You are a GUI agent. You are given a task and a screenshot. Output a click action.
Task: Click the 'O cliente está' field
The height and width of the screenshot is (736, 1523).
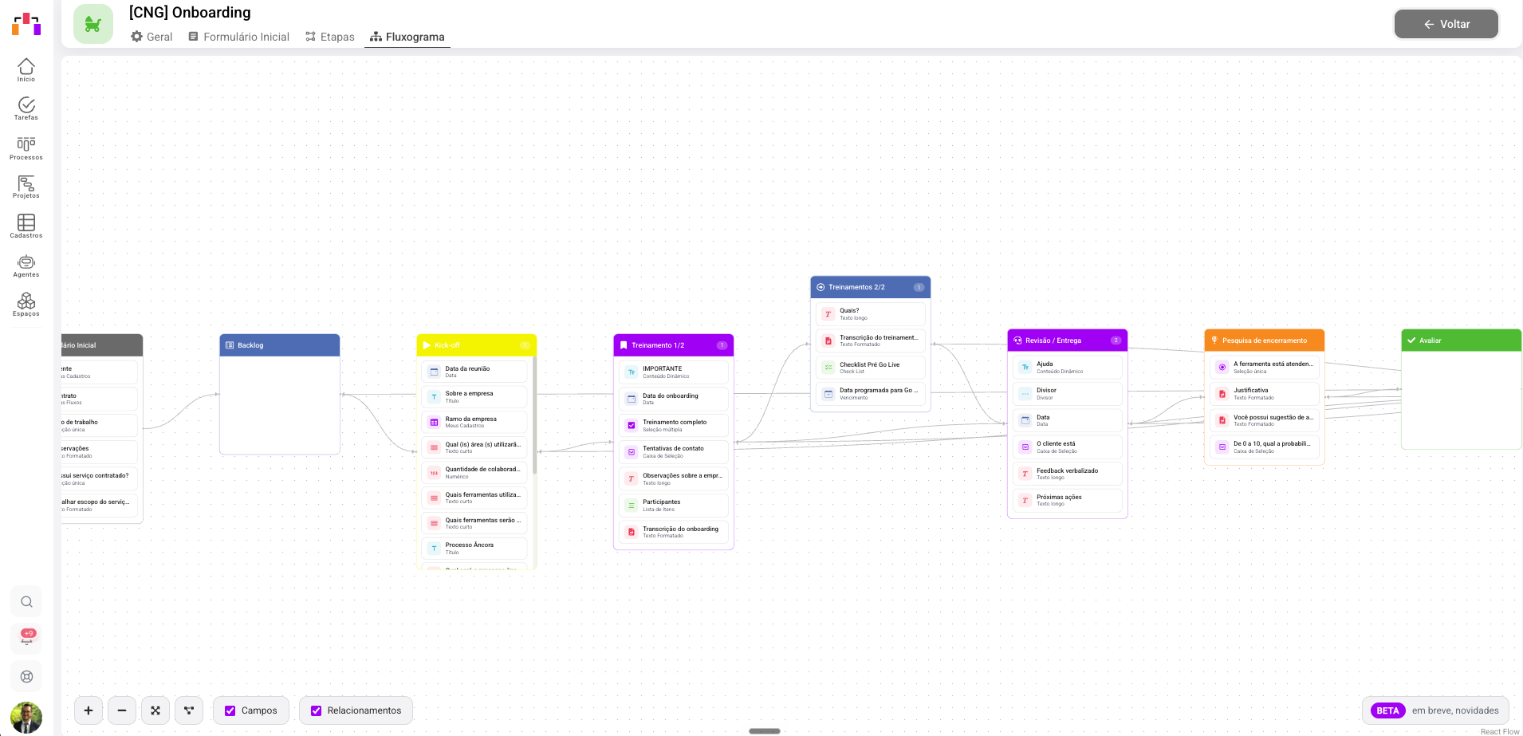tap(1068, 447)
